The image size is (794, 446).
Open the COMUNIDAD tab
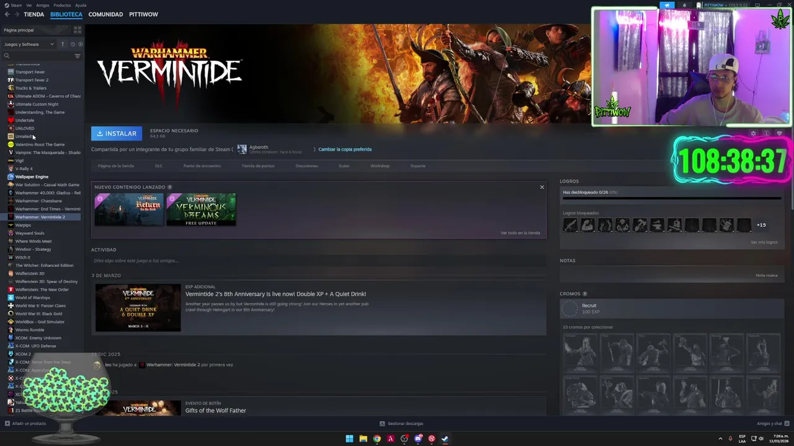tap(105, 14)
